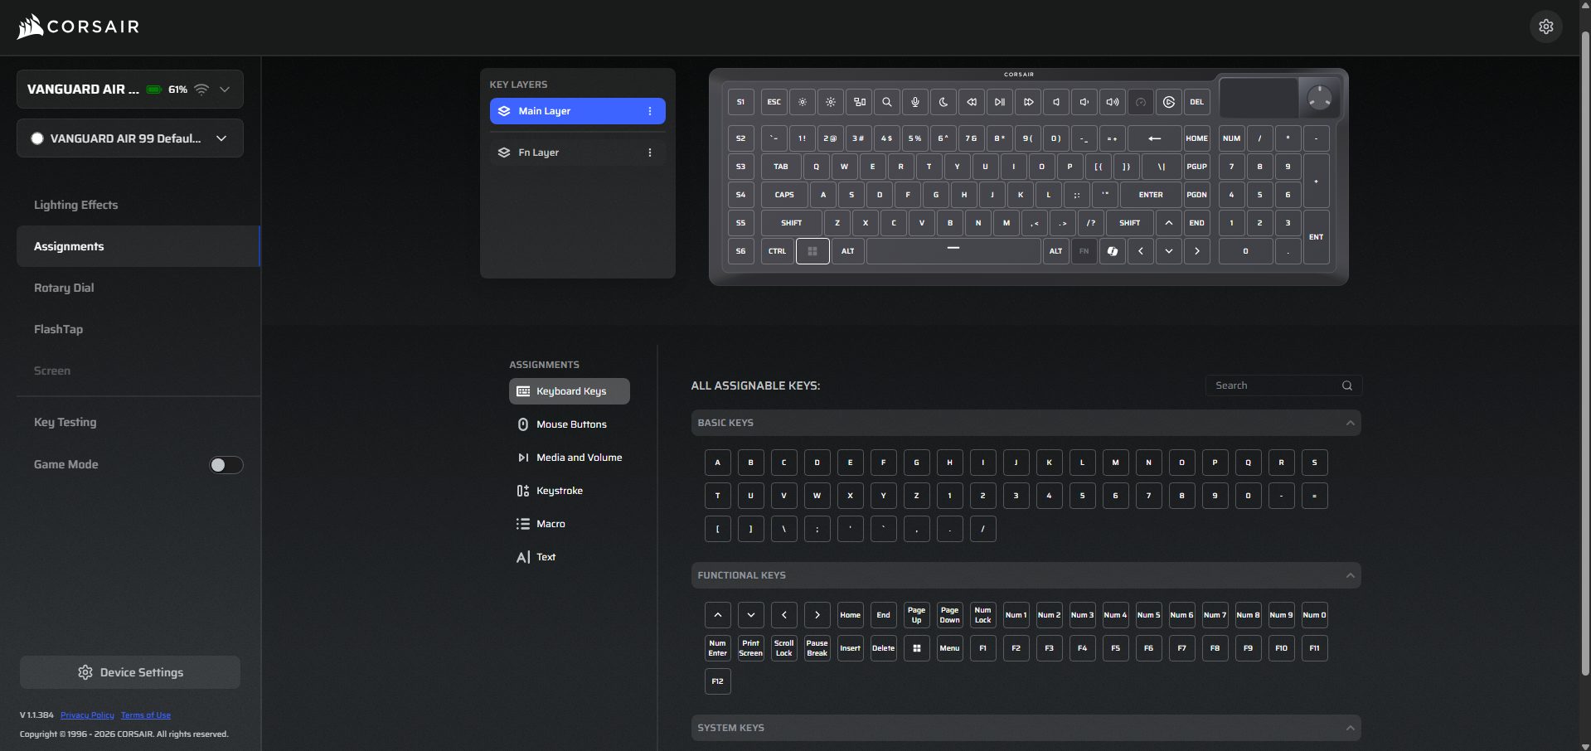This screenshot has height=751, width=1591.
Task: Click the moon sleep key on the keyboard
Action: click(943, 102)
